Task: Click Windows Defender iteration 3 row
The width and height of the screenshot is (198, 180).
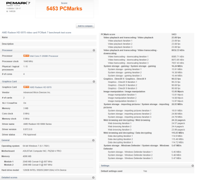Action: tap(144, 158)
